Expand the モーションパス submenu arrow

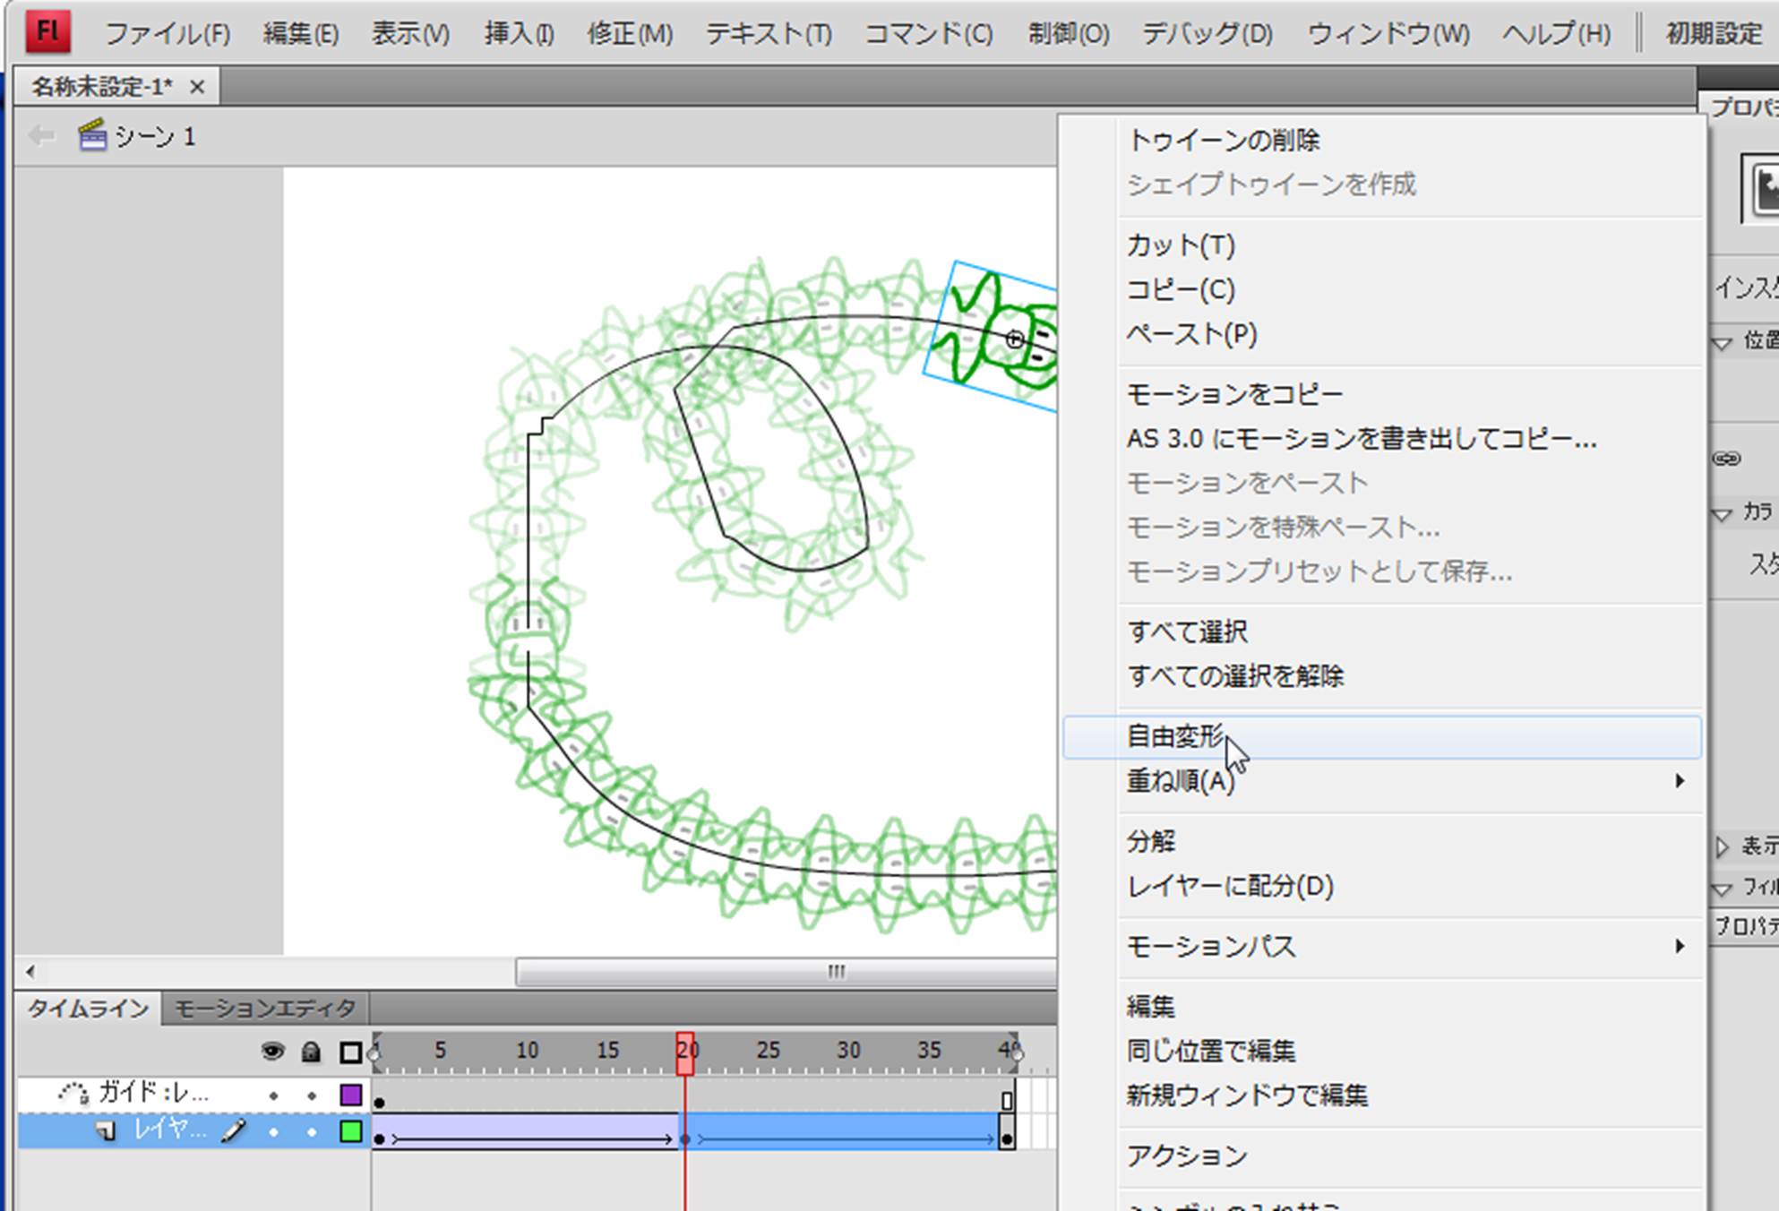click(1680, 946)
